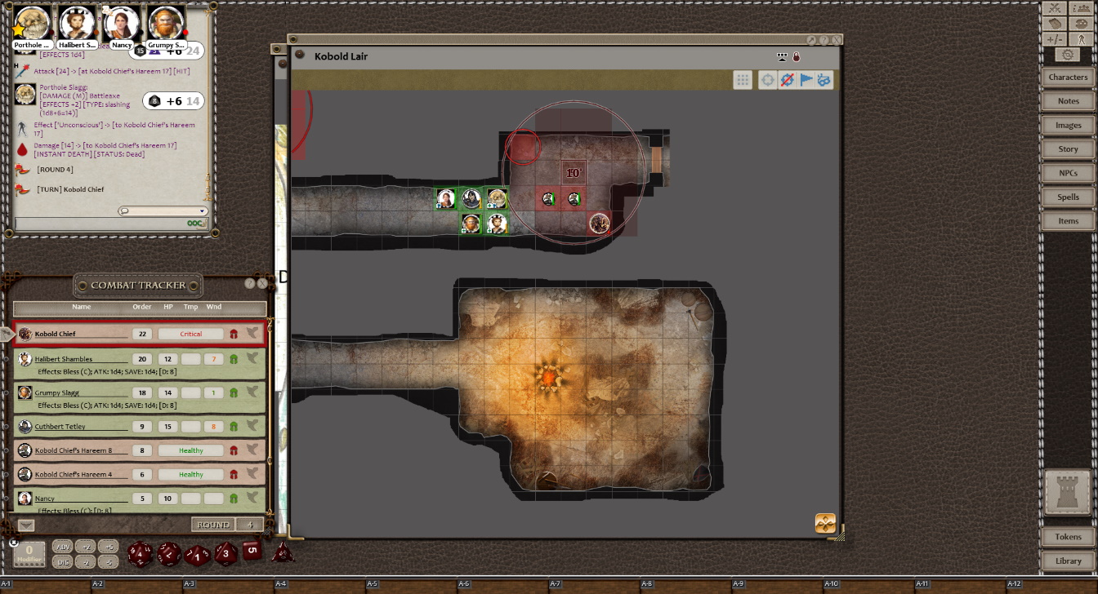
Task: Expand Halibert Shambles details section icon
Action: click(x=252, y=359)
